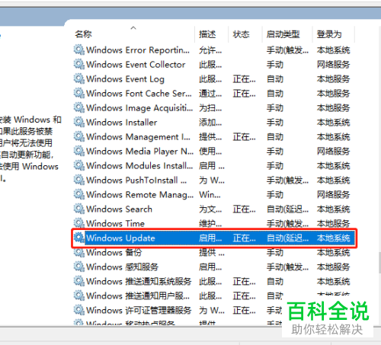
Task: Select Windows 许可证管理器服务 service name
Action: (x=139, y=311)
